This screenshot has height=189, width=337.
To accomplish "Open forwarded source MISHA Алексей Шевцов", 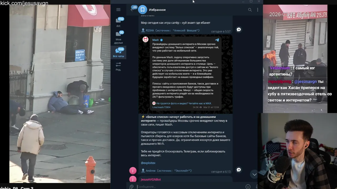I will click(170, 31).
